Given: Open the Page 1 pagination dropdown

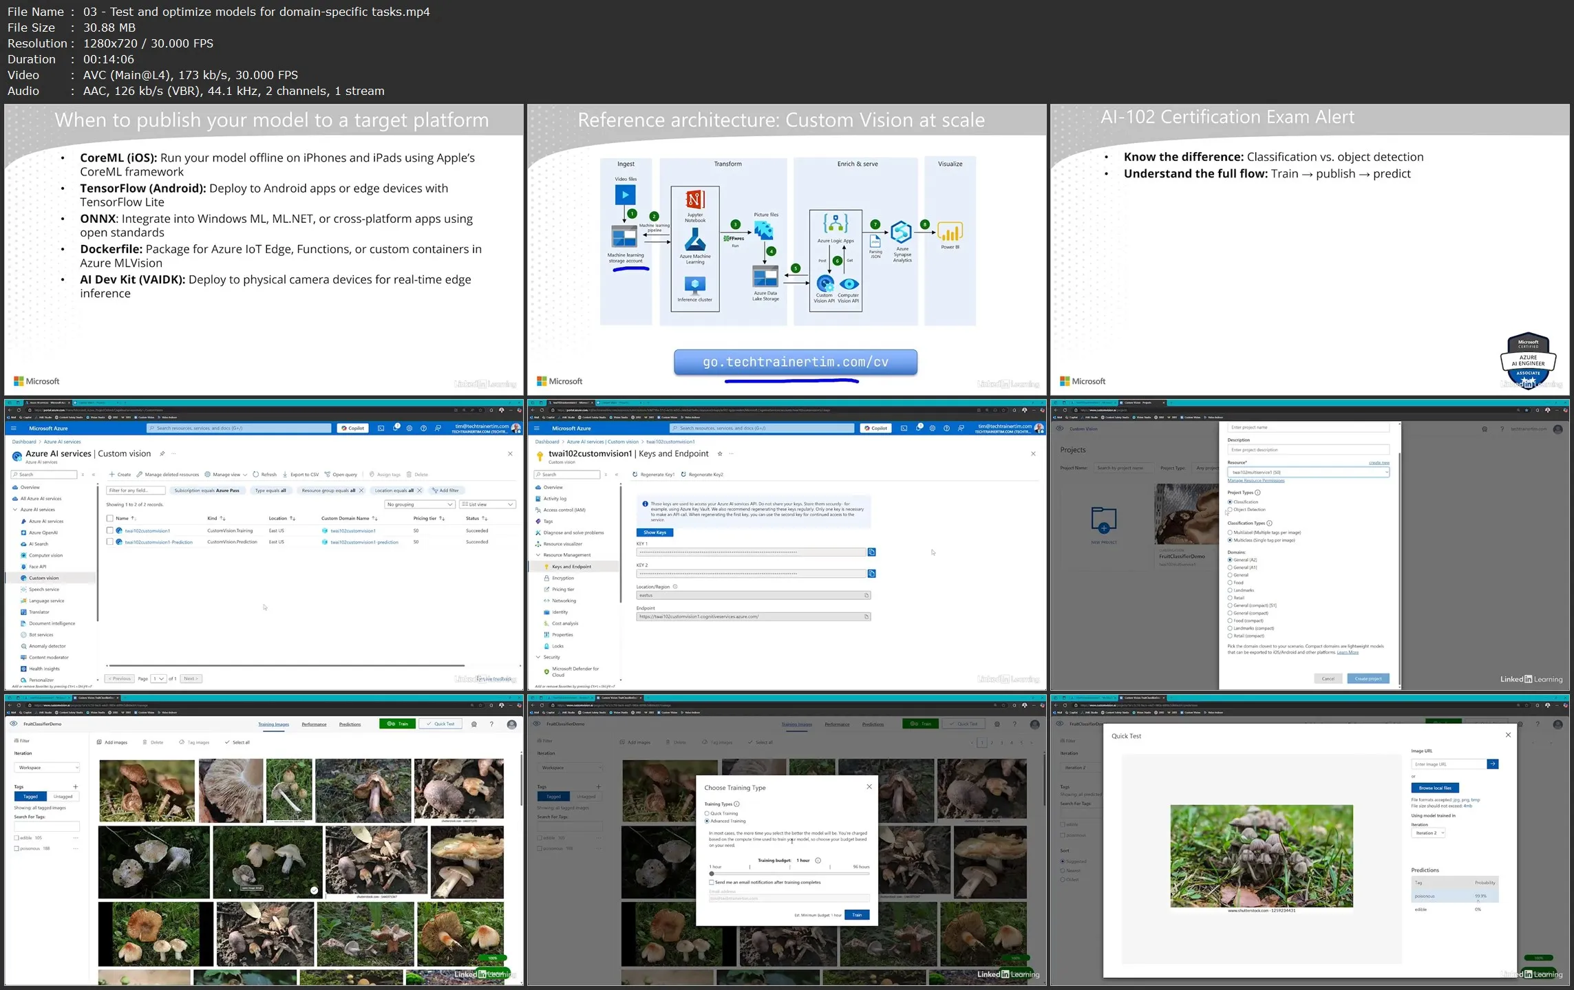Looking at the screenshot, I should [x=159, y=678].
